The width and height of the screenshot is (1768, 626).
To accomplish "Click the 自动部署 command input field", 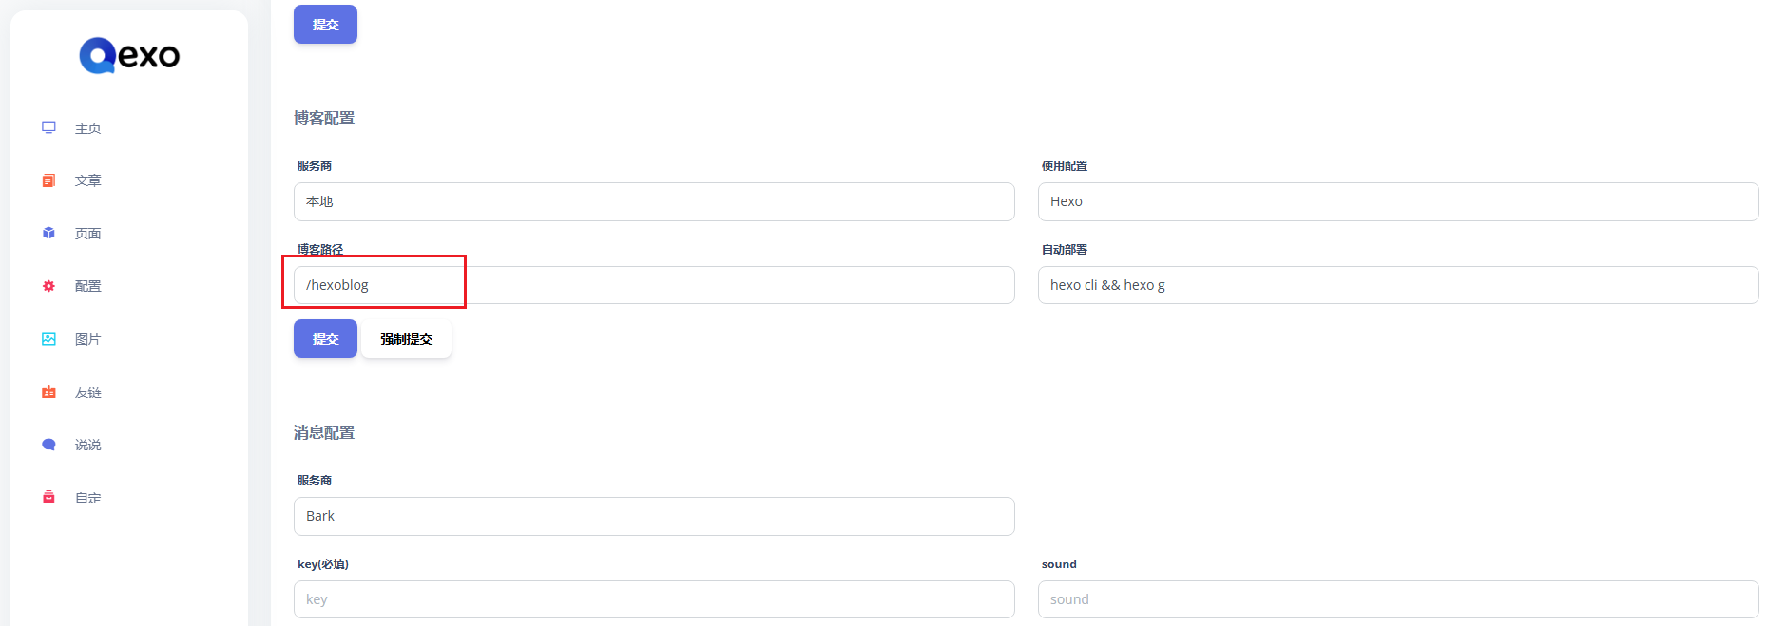I will coord(1397,285).
